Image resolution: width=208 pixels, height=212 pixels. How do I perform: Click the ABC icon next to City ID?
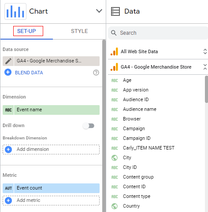pos(115,168)
